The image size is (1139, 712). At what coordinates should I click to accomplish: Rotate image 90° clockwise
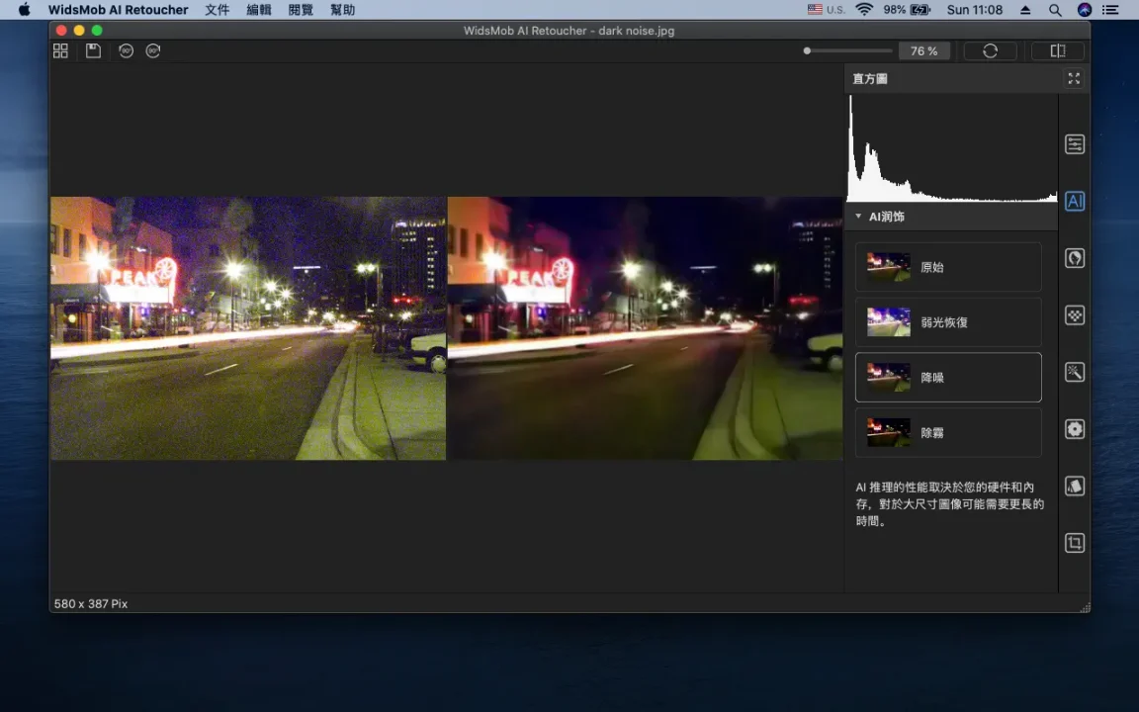coord(153,50)
